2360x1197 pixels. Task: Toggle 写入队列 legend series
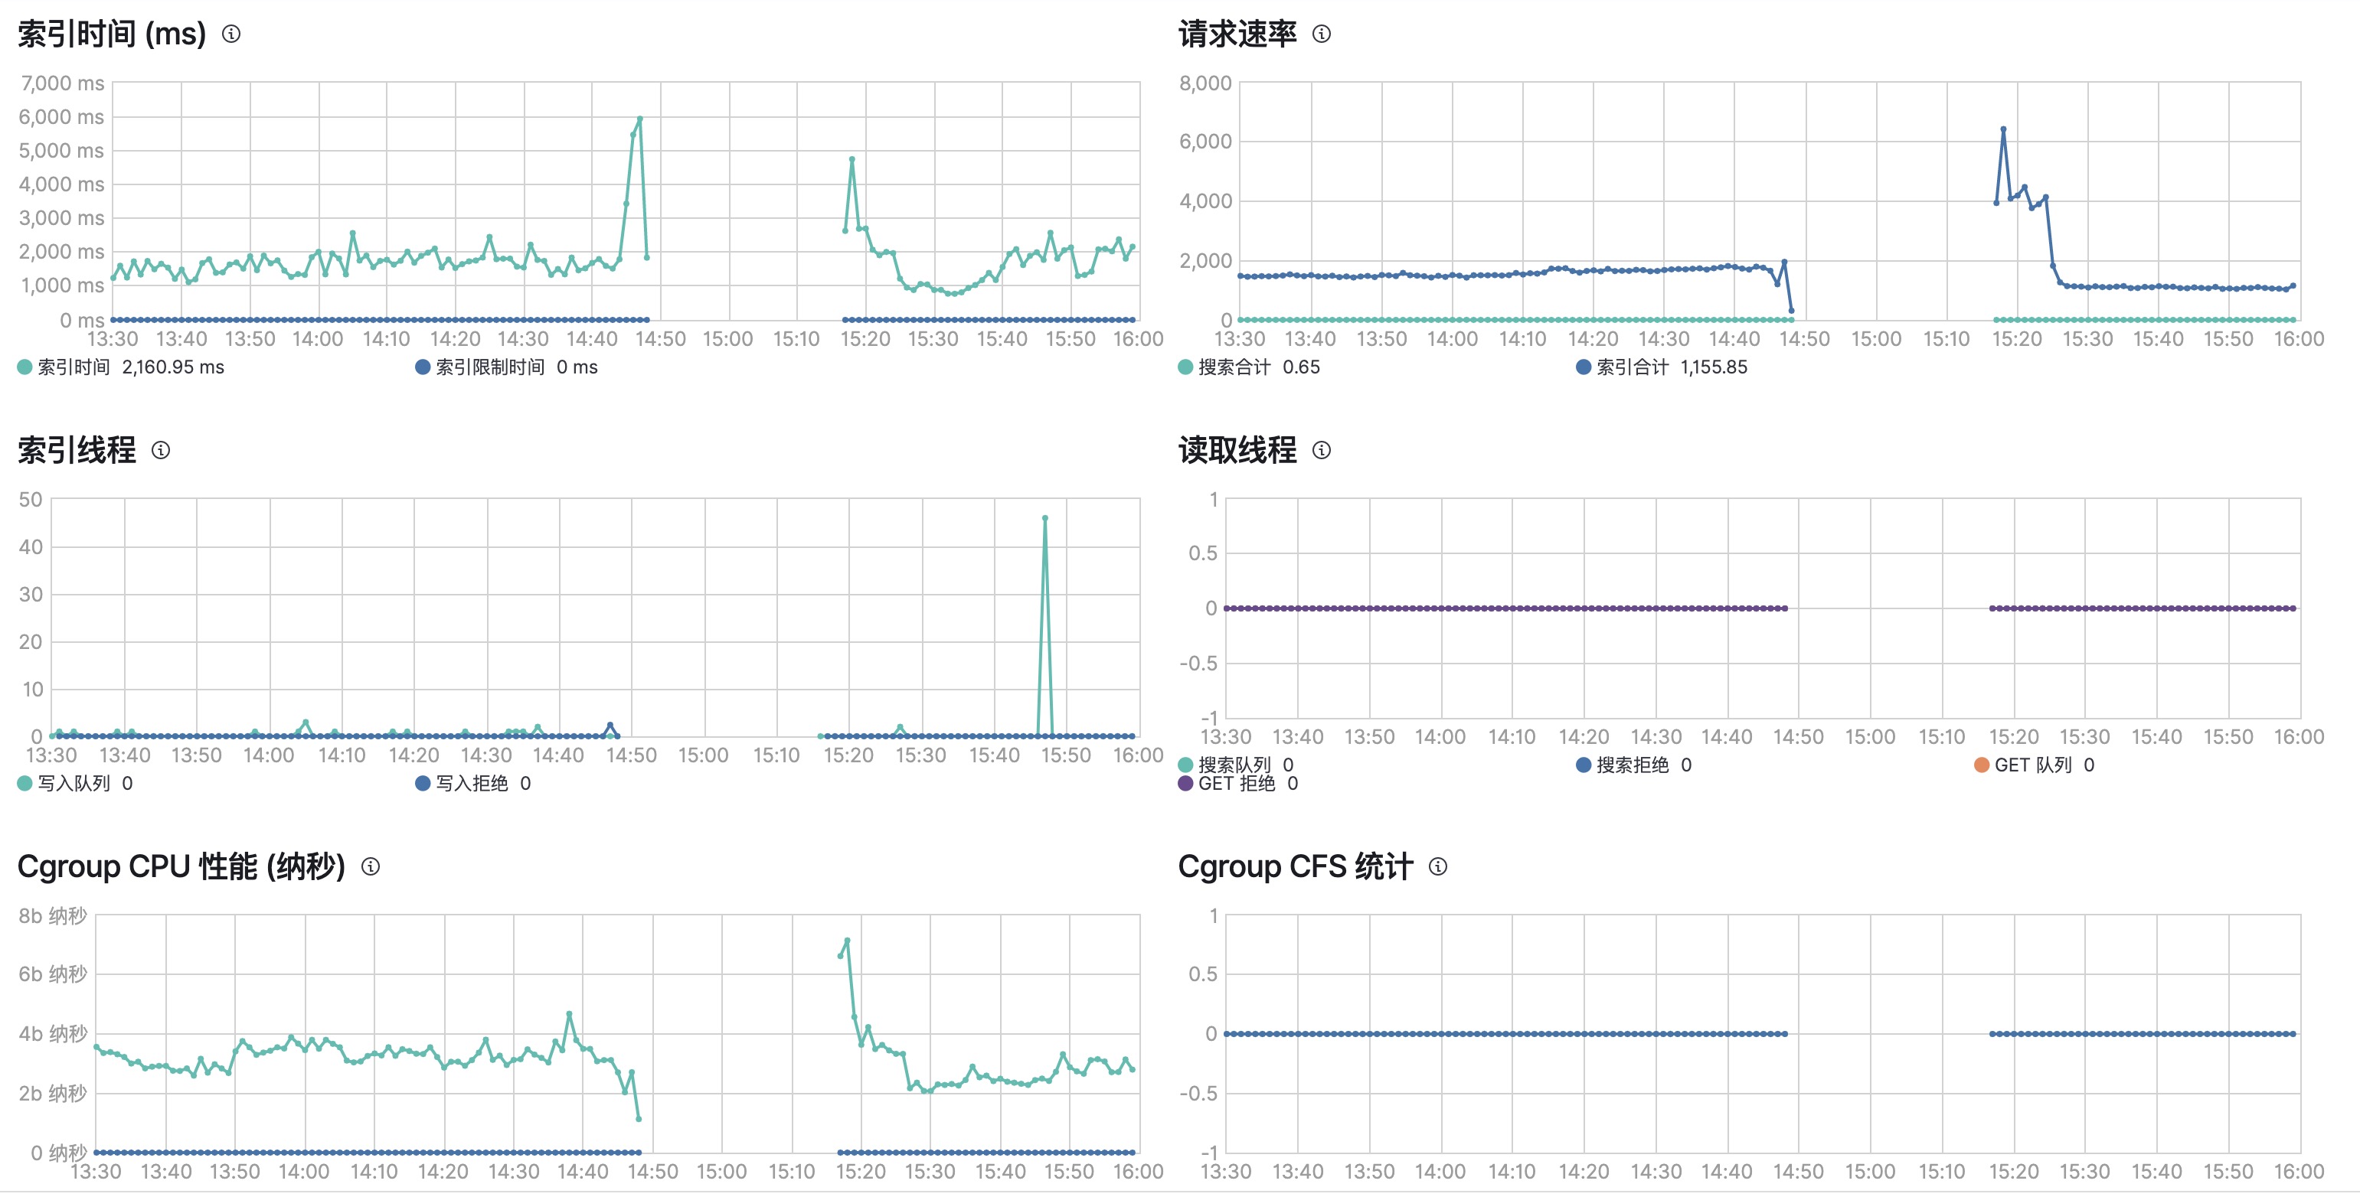[75, 783]
